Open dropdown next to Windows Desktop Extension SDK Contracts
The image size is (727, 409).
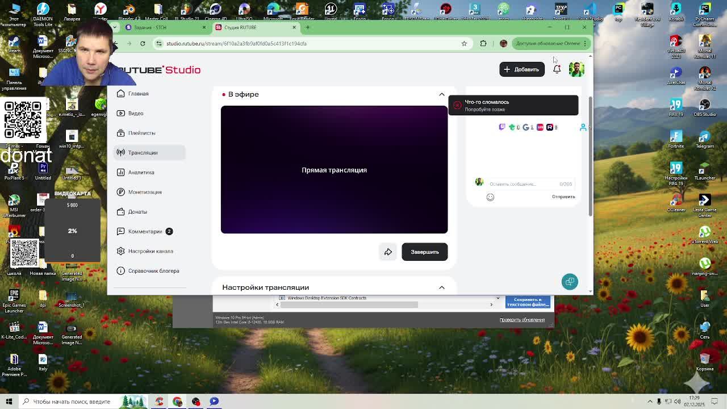click(x=498, y=298)
